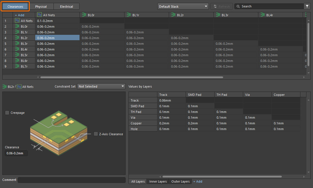Image resolution: width=313 pixels, height=188 pixels.
Task: Switch to the Electrical tab
Action: pos(66,7)
